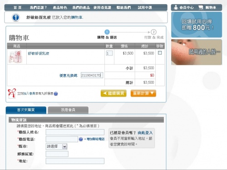Image resolution: width=227 pixels, height=170 pixels.
Task: Click the 移除 column header
Action: pos(160,46)
